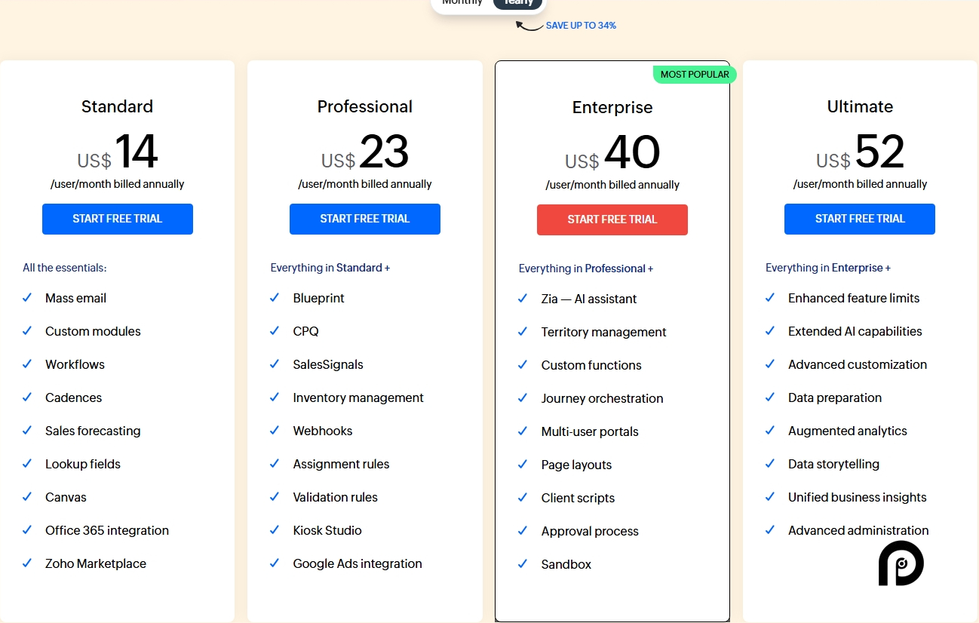Screen dimensions: 979x623
Task: Click 'Sandbox' feature
Action: [566, 564]
